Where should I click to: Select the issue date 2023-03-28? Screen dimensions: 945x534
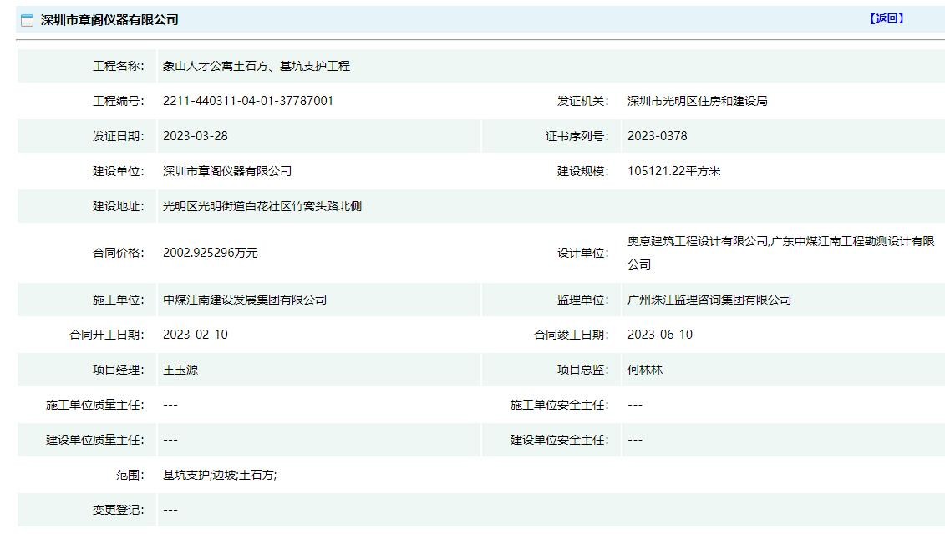(x=195, y=136)
